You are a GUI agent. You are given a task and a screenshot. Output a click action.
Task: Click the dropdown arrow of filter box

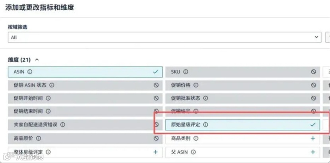[316, 37]
